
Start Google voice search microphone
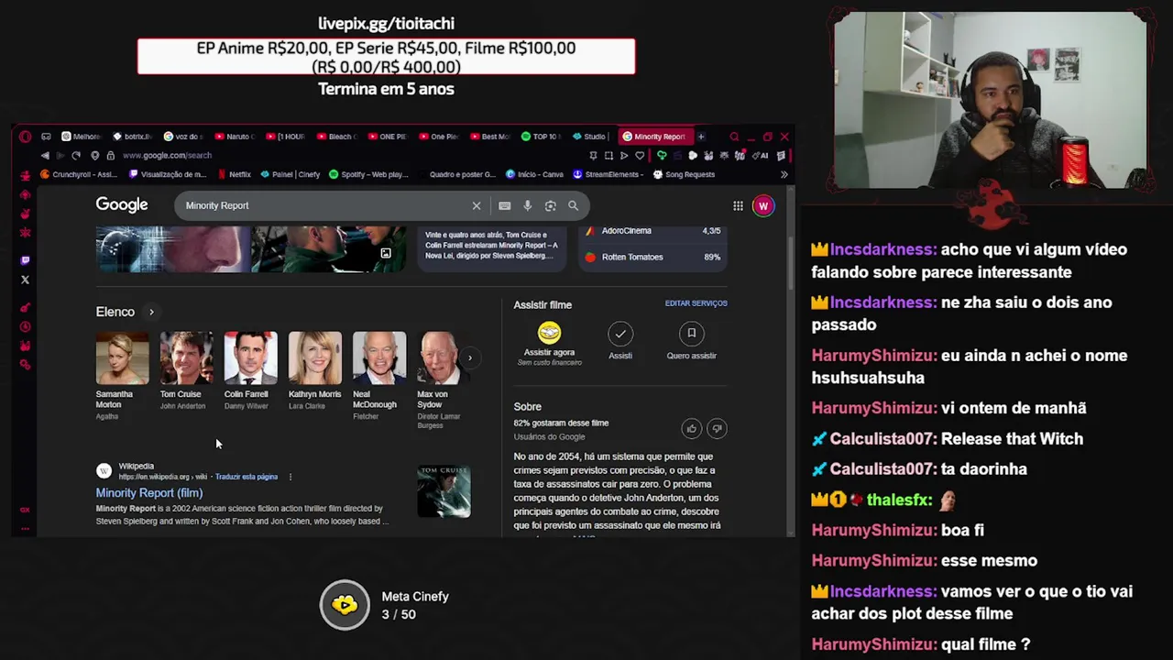click(x=527, y=205)
